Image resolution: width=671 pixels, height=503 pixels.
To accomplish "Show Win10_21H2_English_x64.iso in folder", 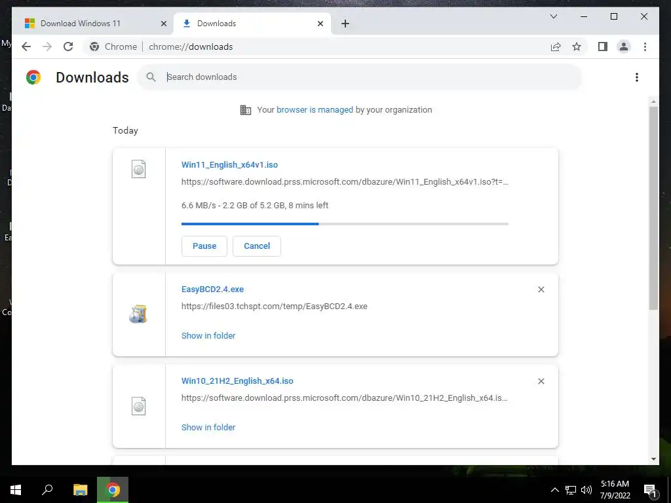I will (208, 427).
